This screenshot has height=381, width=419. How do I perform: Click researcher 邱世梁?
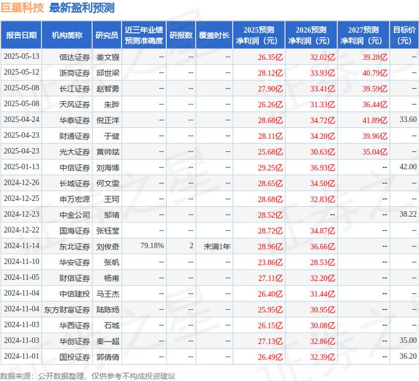pyautogui.click(x=108, y=73)
